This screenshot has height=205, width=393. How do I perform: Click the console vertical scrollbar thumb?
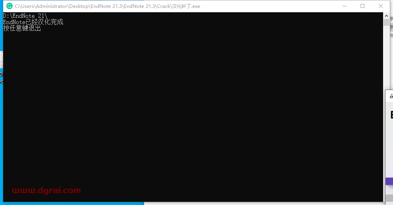[x=386, y=22]
